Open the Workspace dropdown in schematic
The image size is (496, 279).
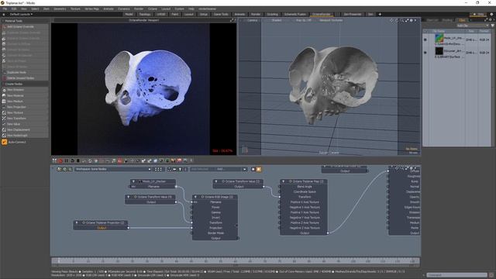click(x=112, y=169)
